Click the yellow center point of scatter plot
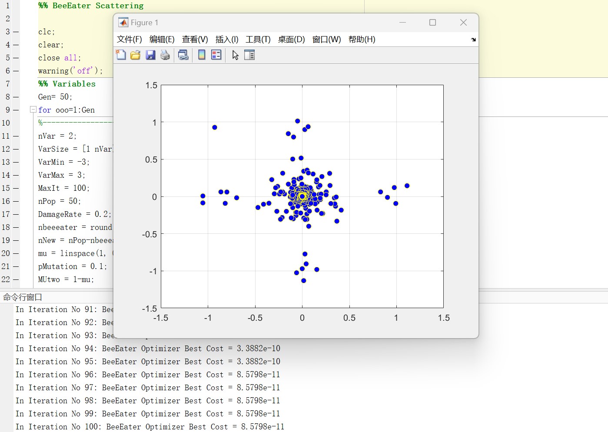Screen dimensions: 608x432 302,196
